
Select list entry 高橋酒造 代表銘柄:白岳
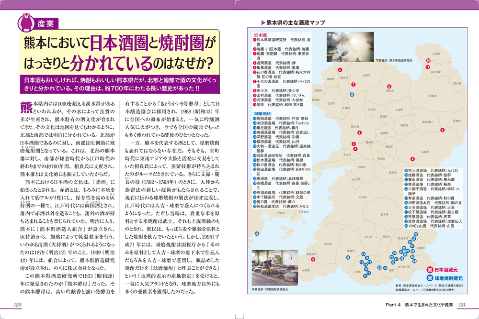[282, 186]
